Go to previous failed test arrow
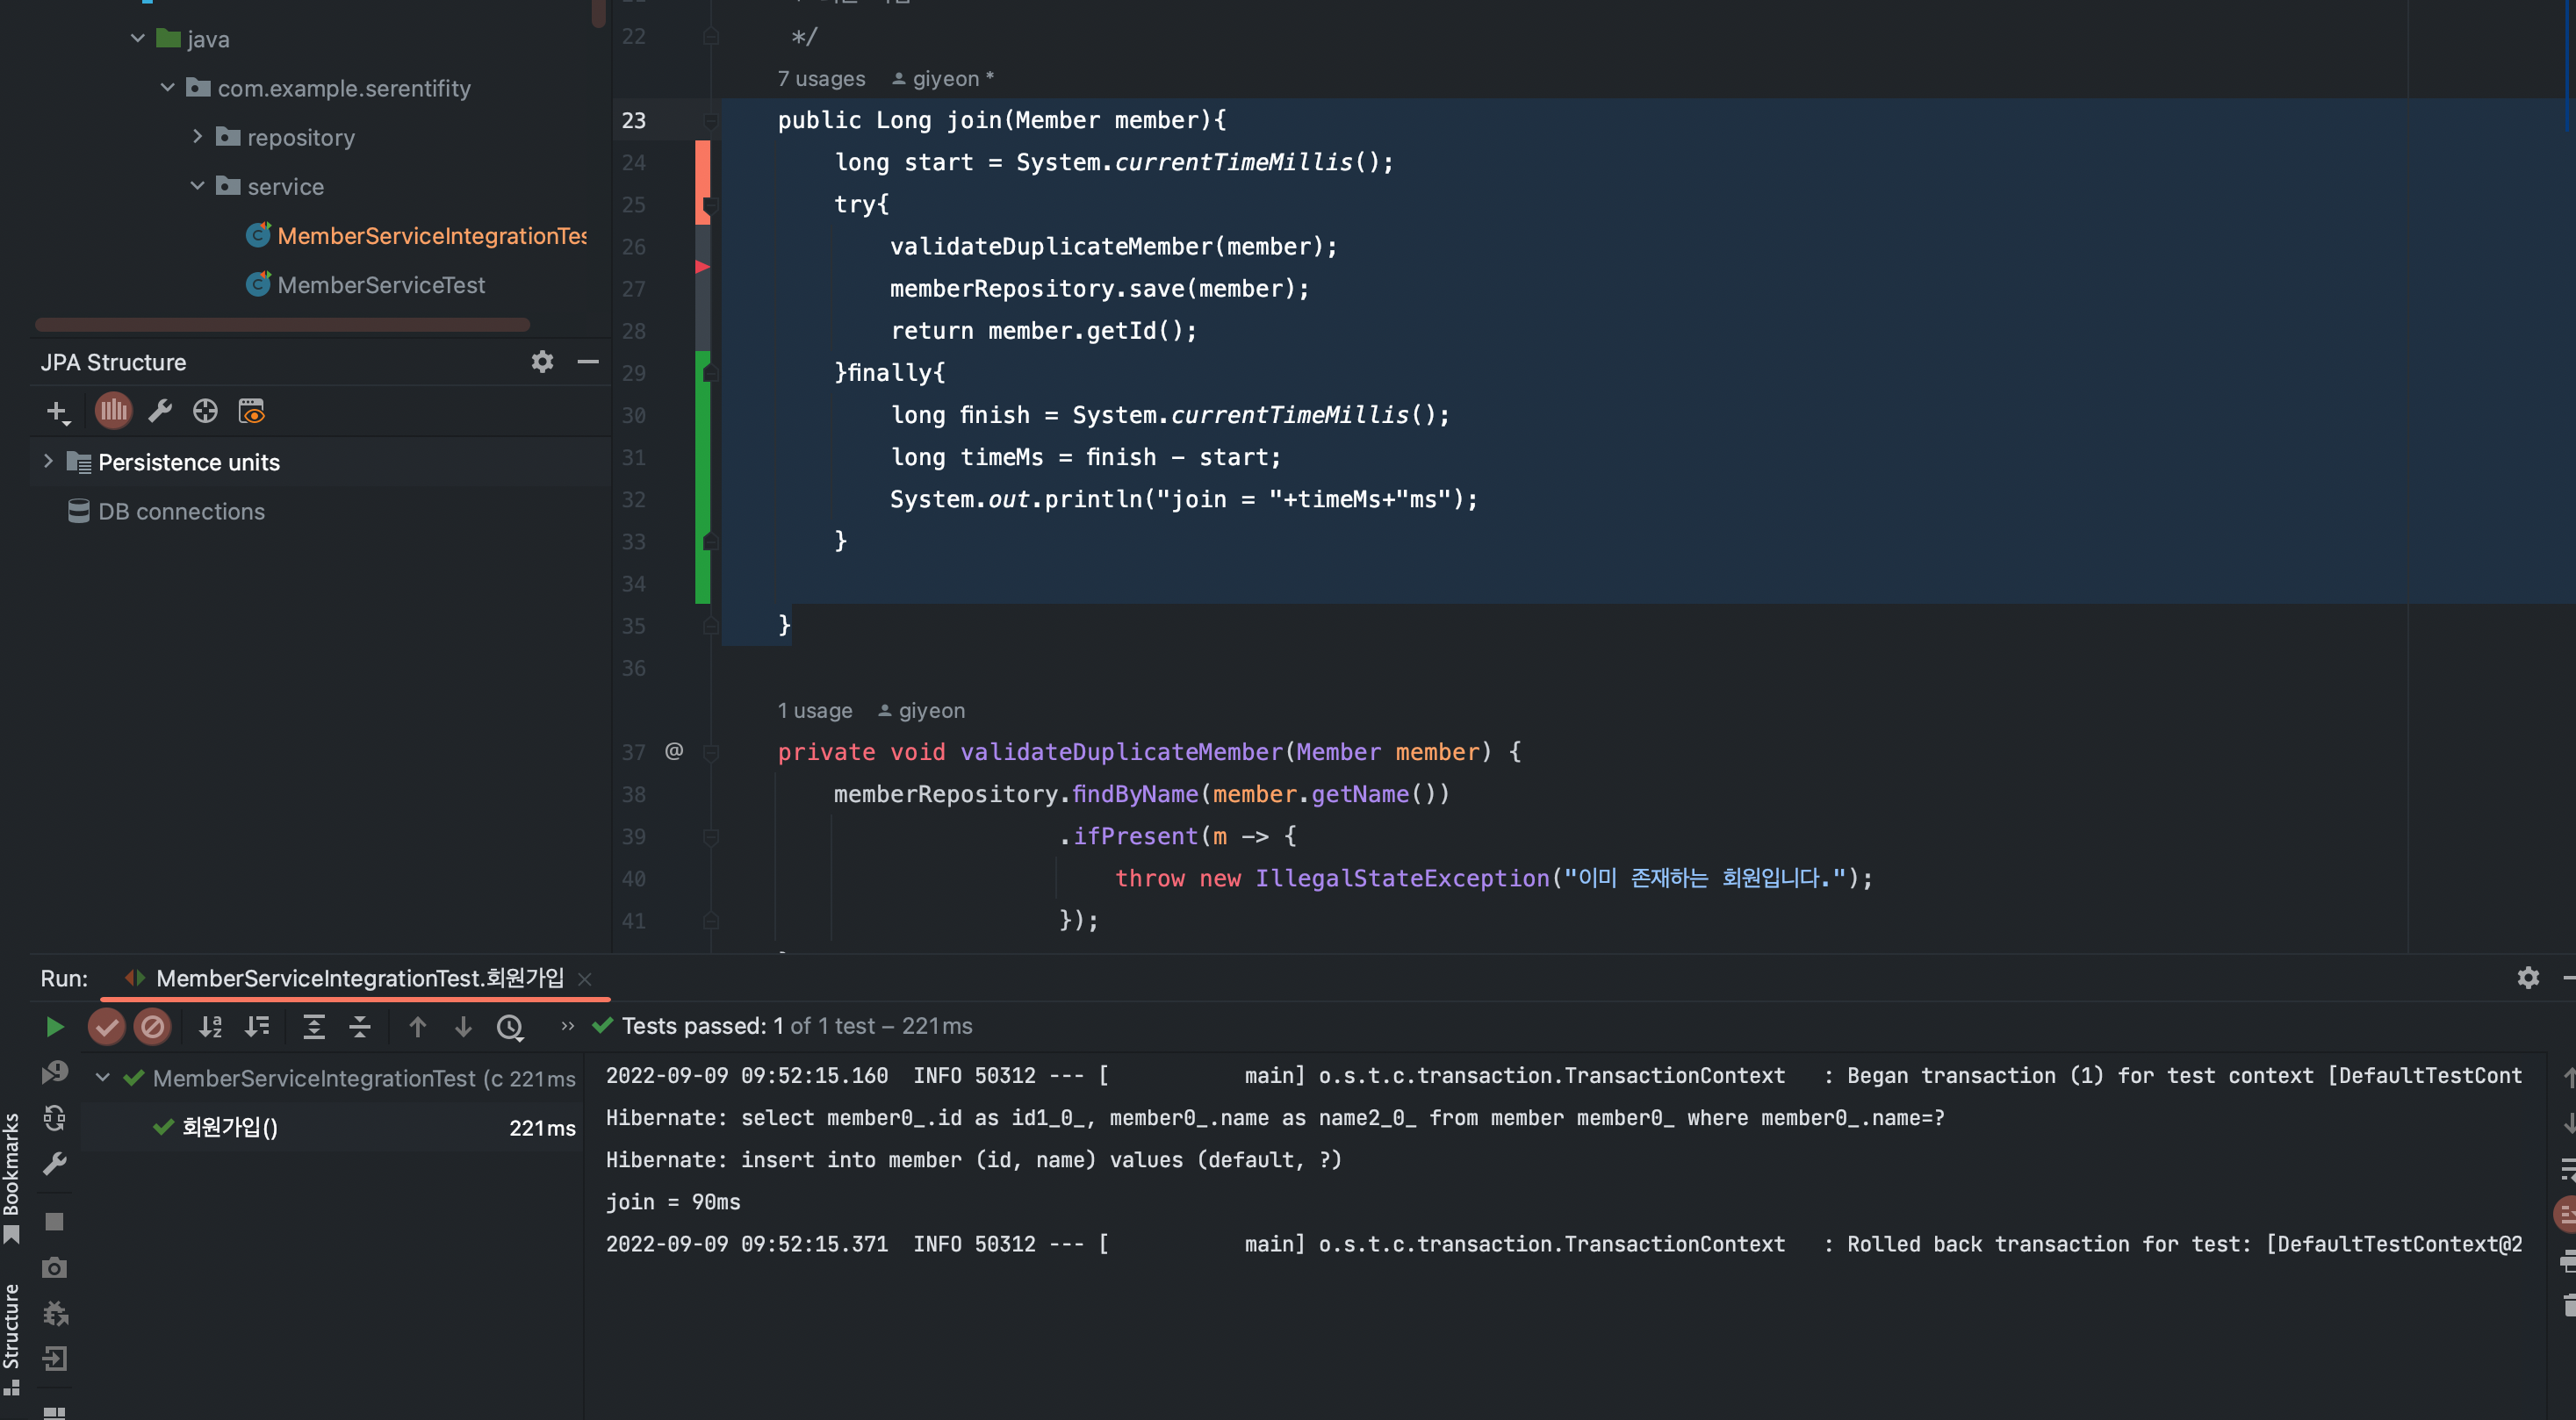 tap(418, 1026)
